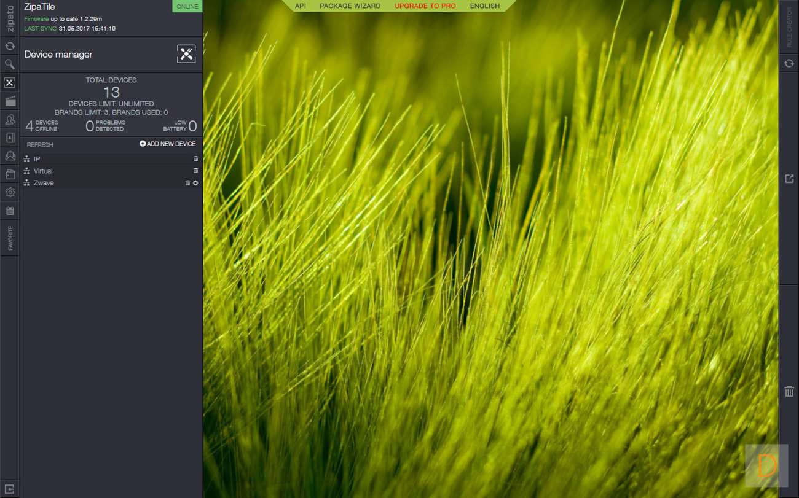The height and width of the screenshot is (498, 799).
Task: Delete the Zwave network with its trash icon
Action: (188, 183)
